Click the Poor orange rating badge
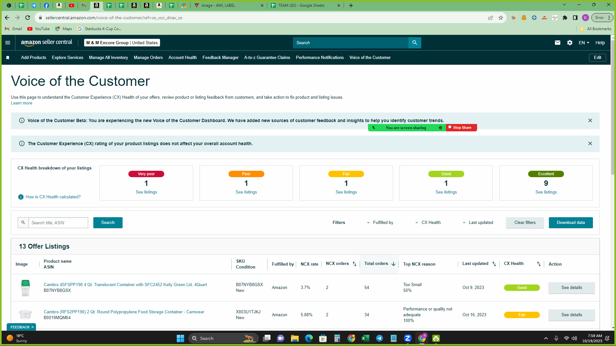Viewport: 616px width, 346px height. [246, 174]
